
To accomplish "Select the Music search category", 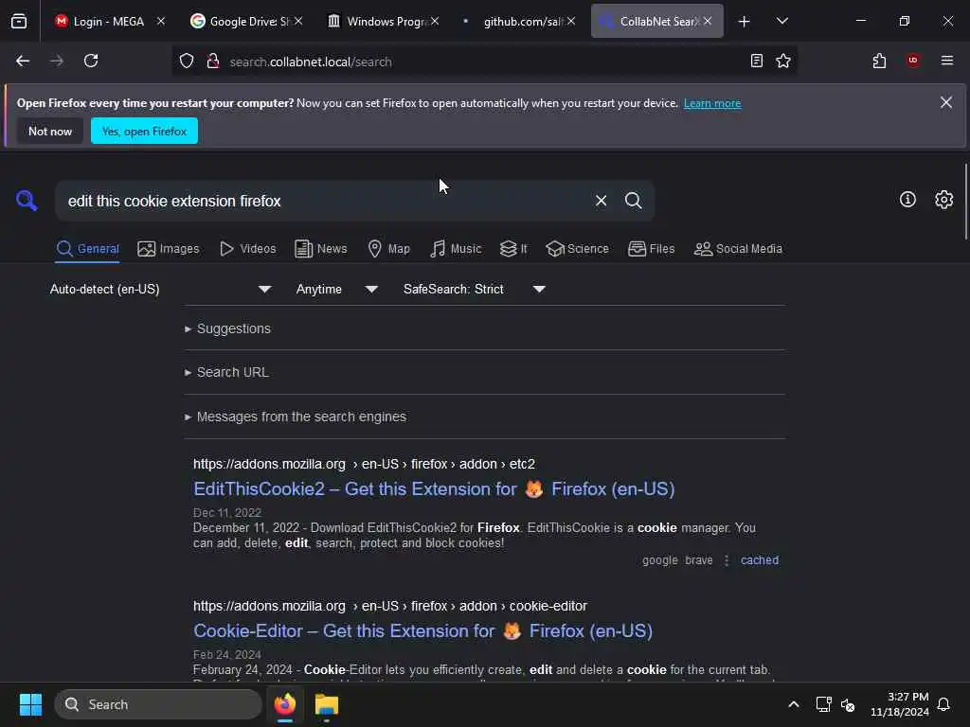I will [456, 249].
